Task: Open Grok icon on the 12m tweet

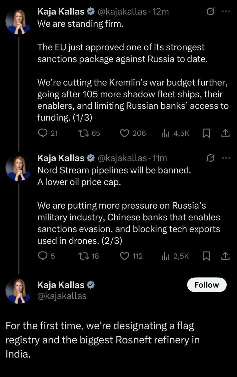Action: 210,12
